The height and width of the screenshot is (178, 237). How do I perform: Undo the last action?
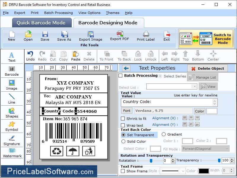(x=30, y=56)
